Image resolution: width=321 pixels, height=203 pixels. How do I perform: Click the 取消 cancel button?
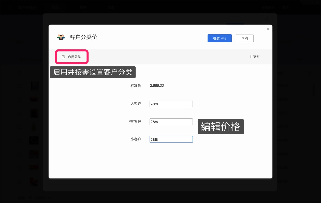click(244, 38)
